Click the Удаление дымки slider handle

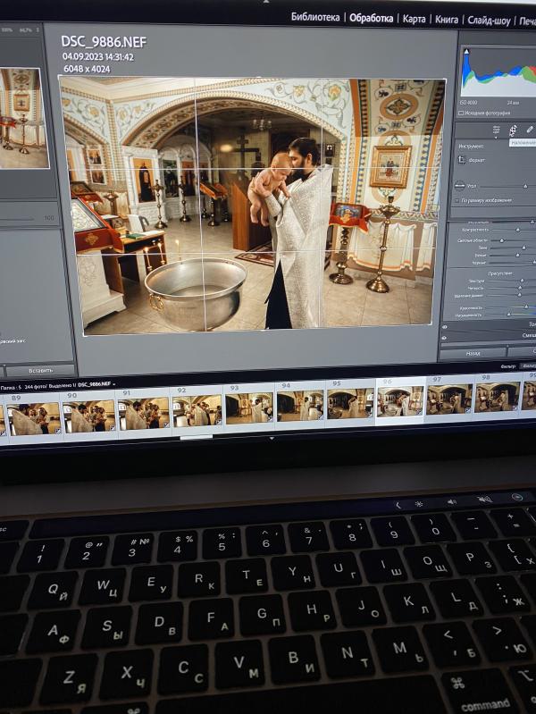pyautogui.click(x=519, y=296)
